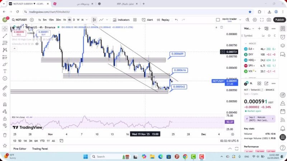287x161 pixels.
Task: Select the trend line drawing tool
Action: pos(5,36)
